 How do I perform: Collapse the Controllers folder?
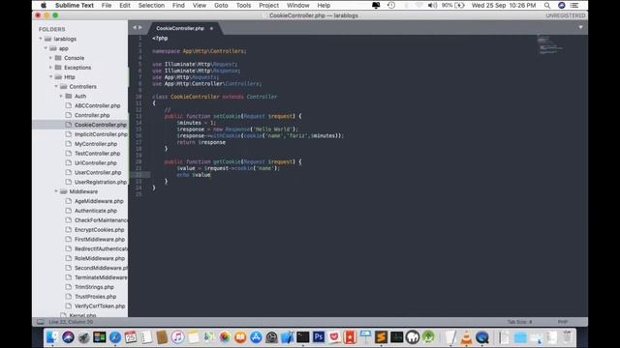(x=56, y=86)
